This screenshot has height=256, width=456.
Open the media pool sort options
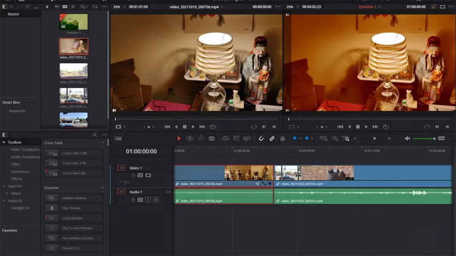(95, 7)
